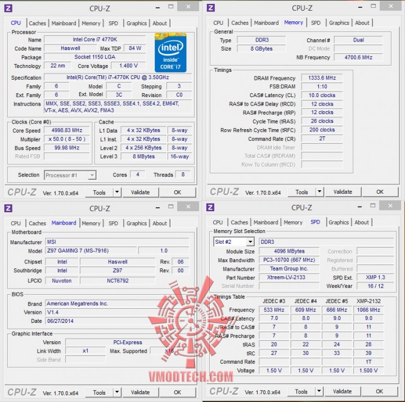
Task: Click Validate button in the Memory window
Action: click(x=343, y=192)
